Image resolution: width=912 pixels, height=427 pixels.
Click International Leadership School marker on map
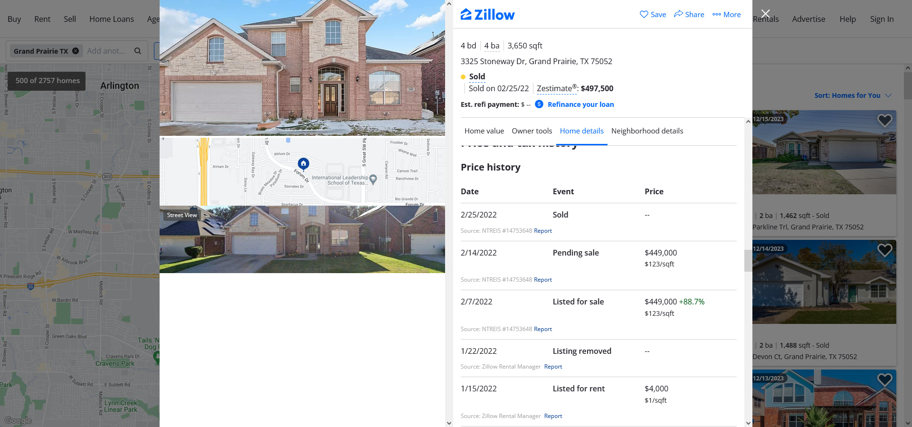coord(373,180)
